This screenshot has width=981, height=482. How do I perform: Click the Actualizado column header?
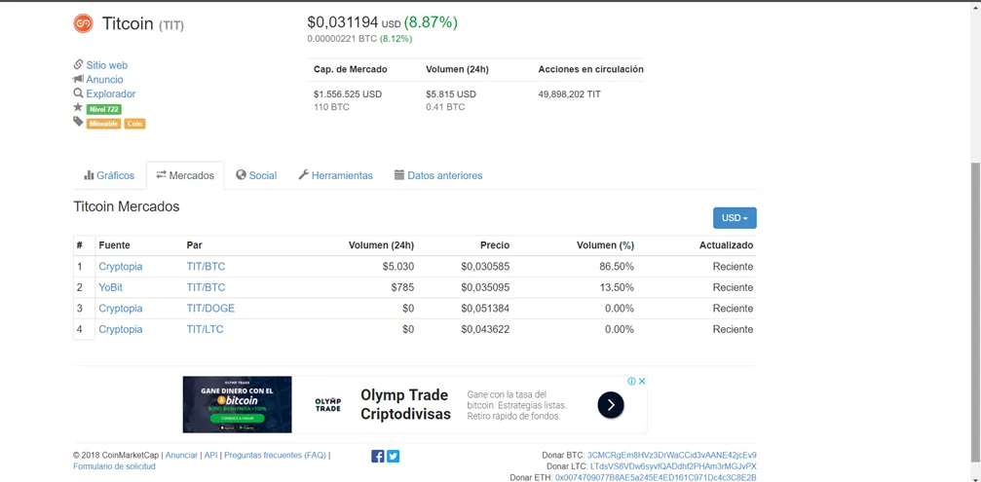[727, 245]
